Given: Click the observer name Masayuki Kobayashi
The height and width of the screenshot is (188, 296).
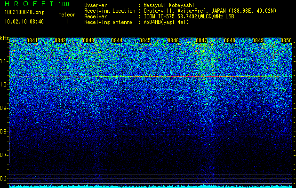Looking at the screenshot, I should coord(169,5).
